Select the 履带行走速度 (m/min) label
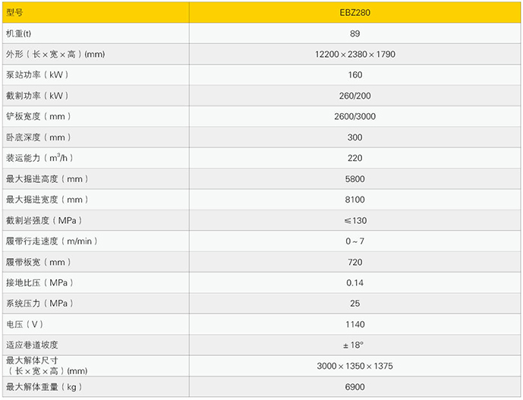 (x=52, y=241)
